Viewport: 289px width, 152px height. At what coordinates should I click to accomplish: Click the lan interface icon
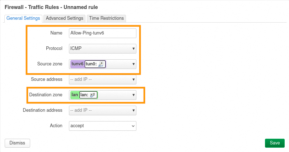tap(92, 95)
